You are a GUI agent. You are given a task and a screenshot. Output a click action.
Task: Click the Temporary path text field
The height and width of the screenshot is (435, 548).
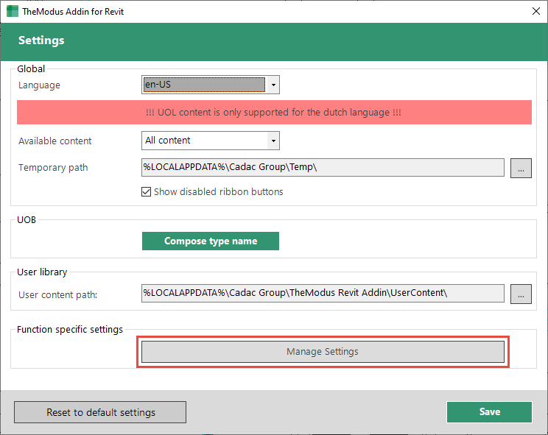coord(323,167)
